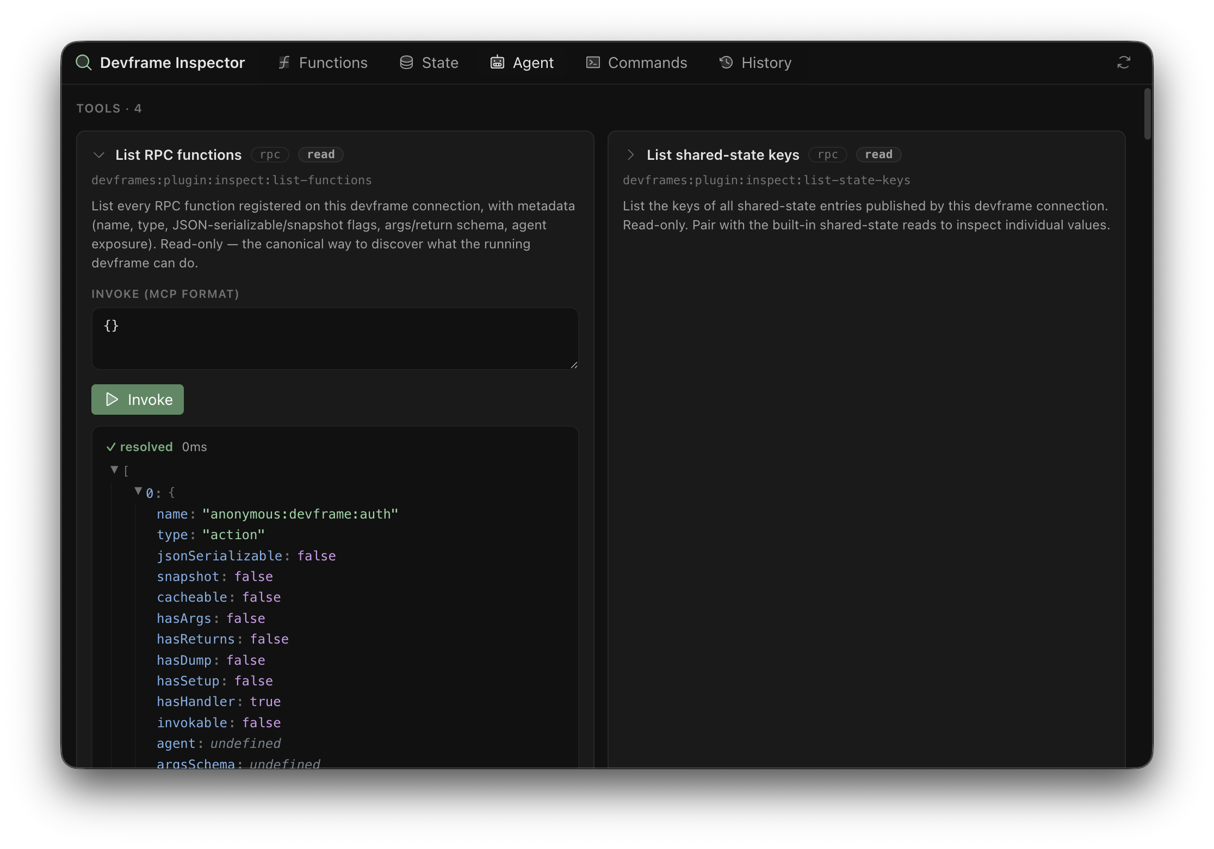Collapse the root array triangle in result

click(114, 470)
